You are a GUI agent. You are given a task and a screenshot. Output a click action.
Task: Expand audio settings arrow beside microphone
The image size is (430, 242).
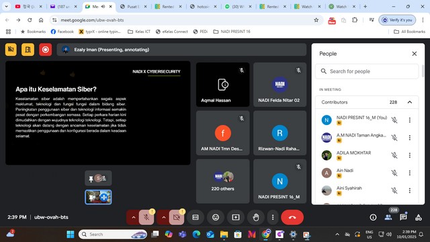pos(133,217)
